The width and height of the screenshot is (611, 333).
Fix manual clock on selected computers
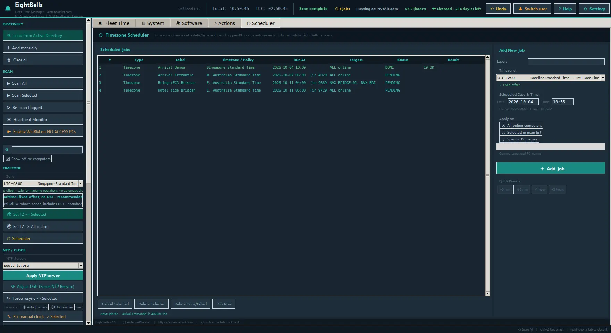(43, 316)
